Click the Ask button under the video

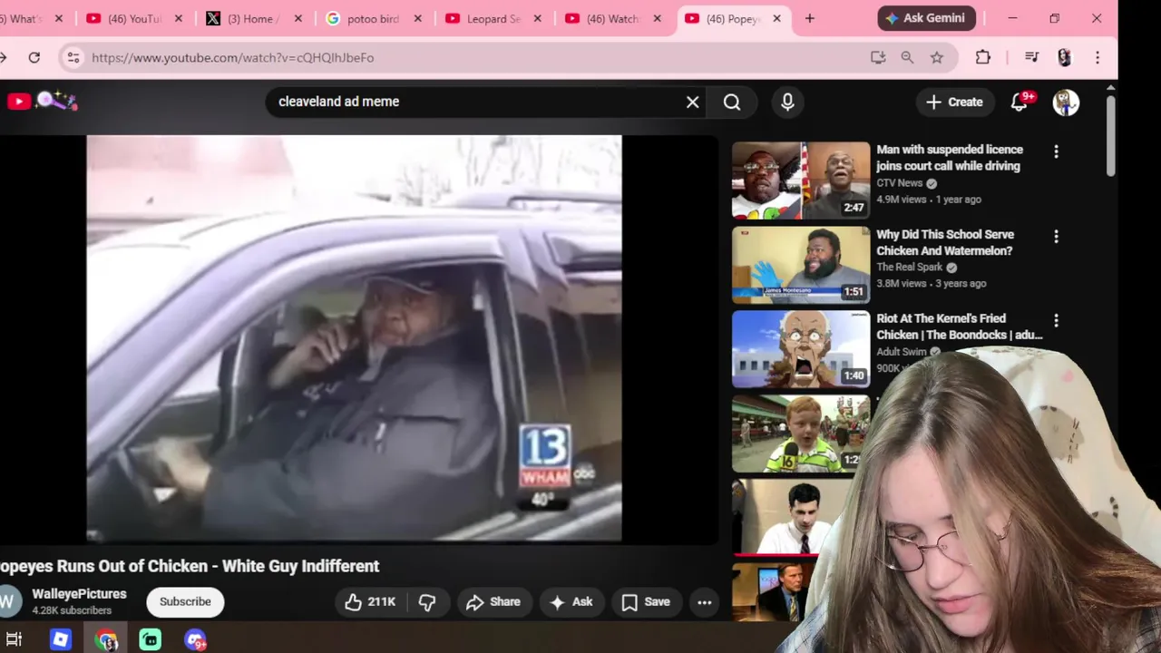[x=571, y=601]
